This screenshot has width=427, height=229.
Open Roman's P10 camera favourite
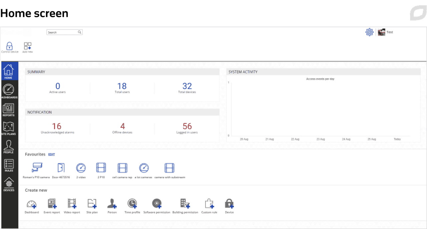point(37,168)
